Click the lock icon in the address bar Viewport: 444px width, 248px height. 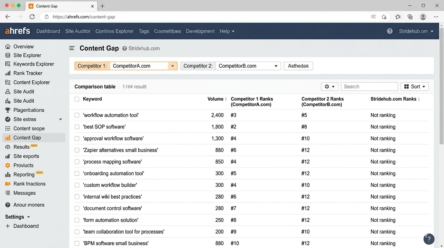point(46,17)
